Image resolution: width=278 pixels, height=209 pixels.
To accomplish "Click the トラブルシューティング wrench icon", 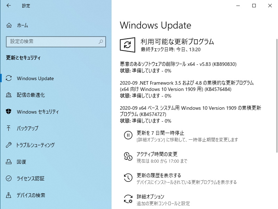I will pyautogui.click(x=8, y=145).
